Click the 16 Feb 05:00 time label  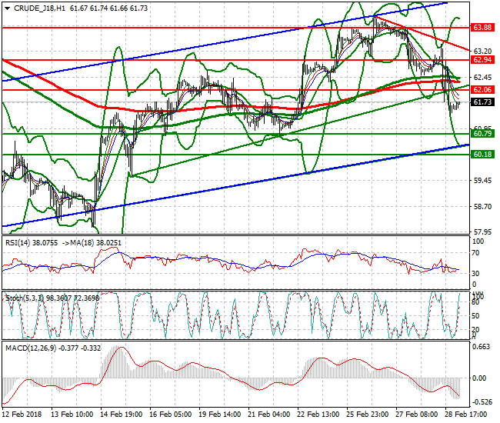point(171,415)
